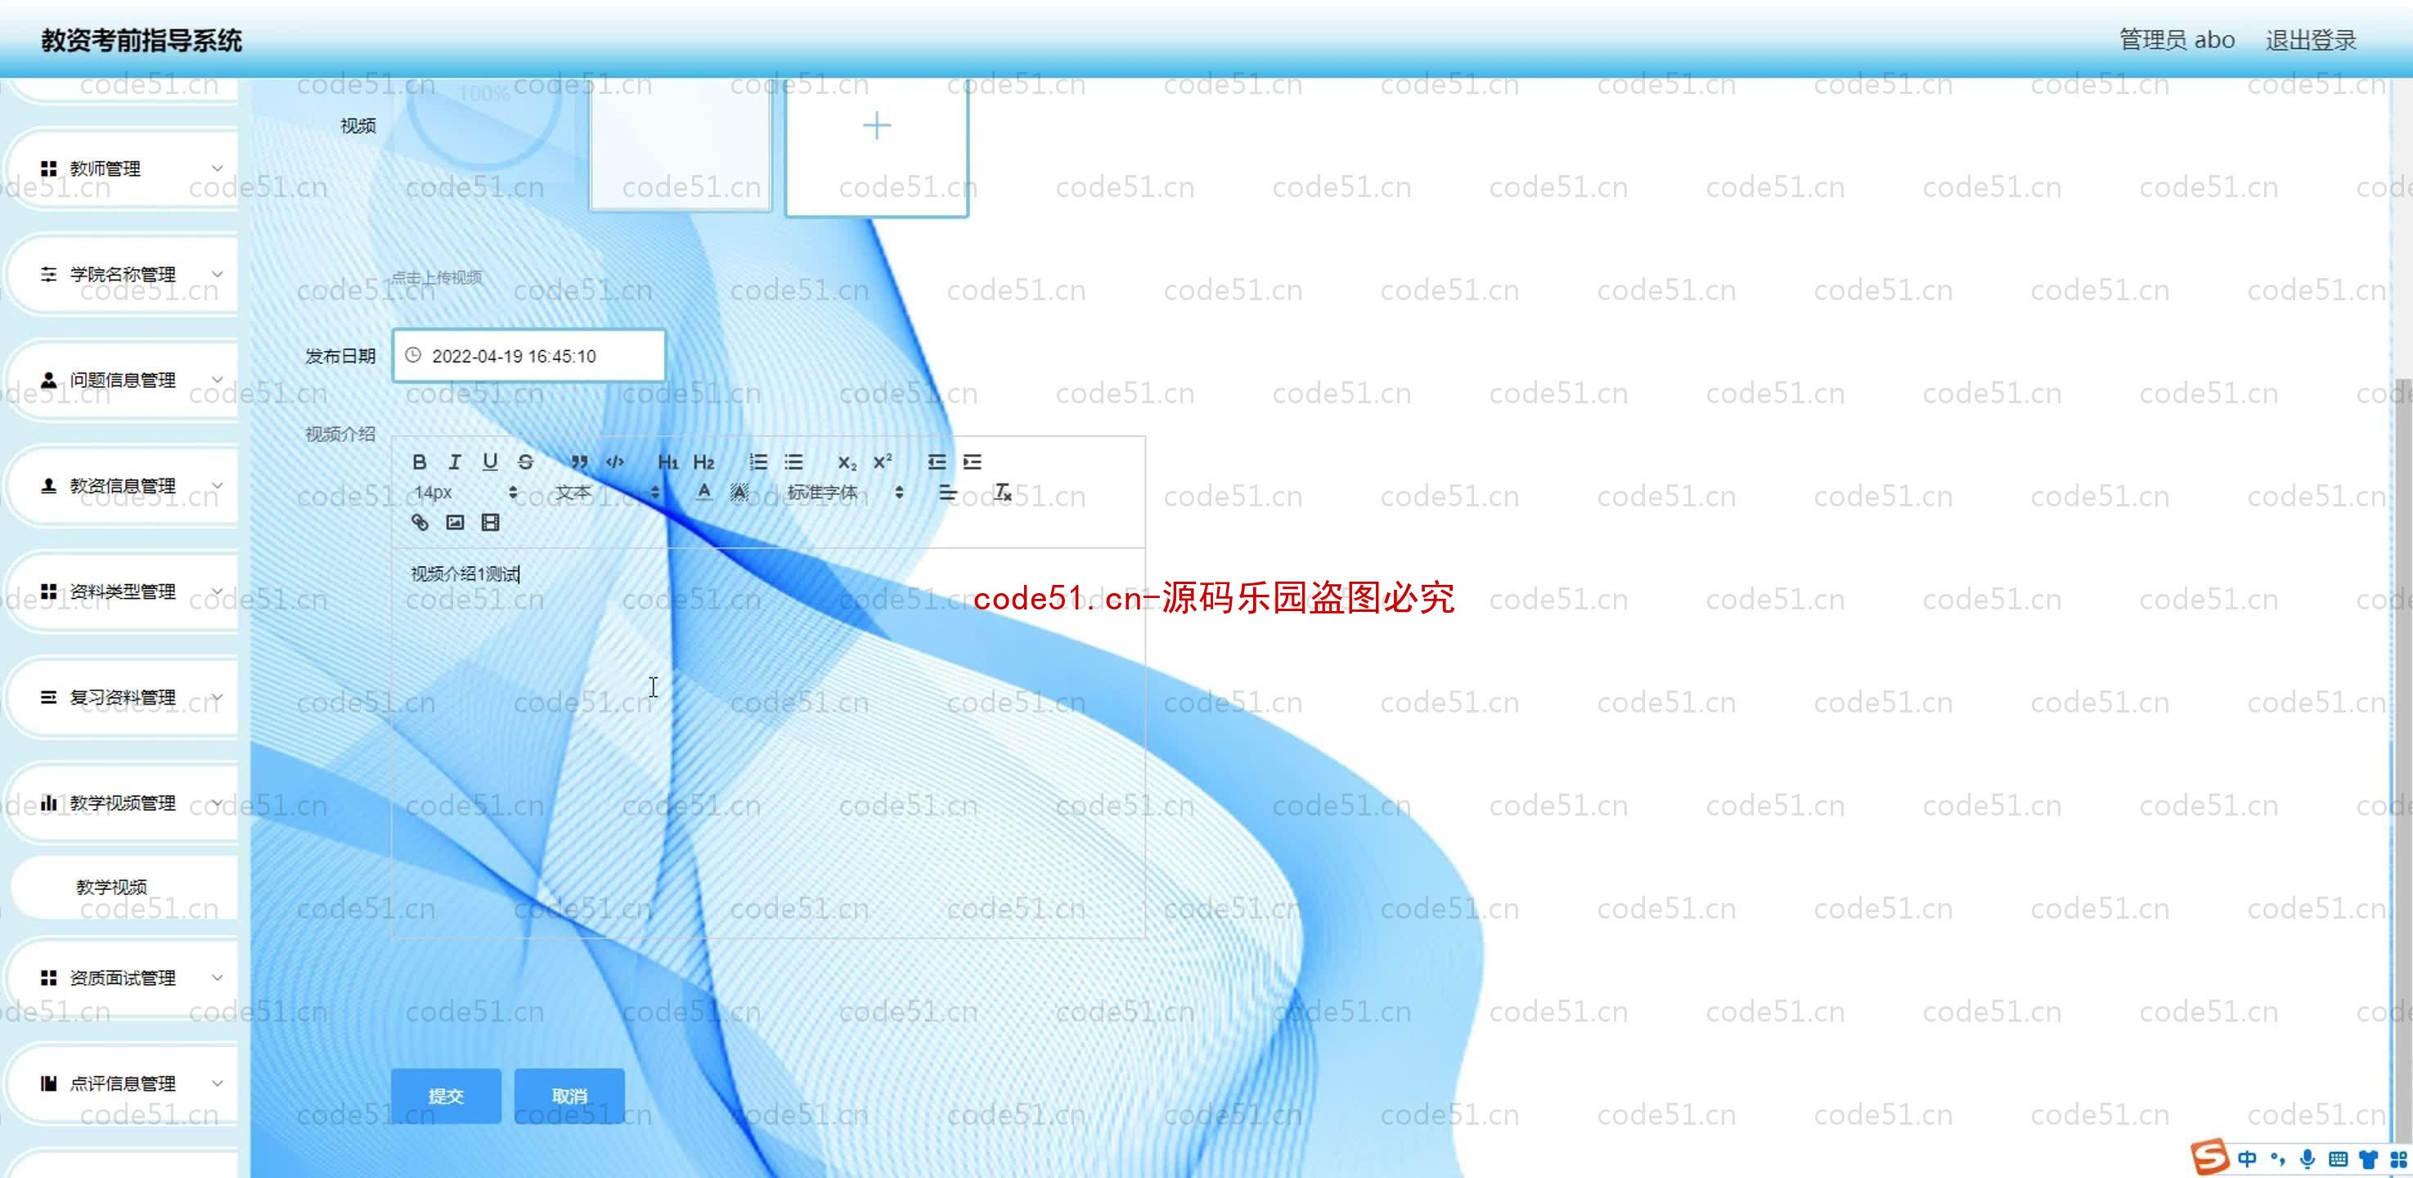Click the H2 heading icon
The image size is (2413, 1178).
[x=703, y=462]
